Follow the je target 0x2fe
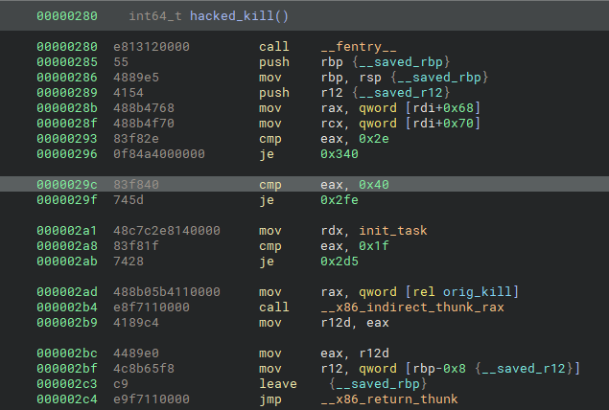The width and height of the screenshot is (609, 410). tap(340, 200)
